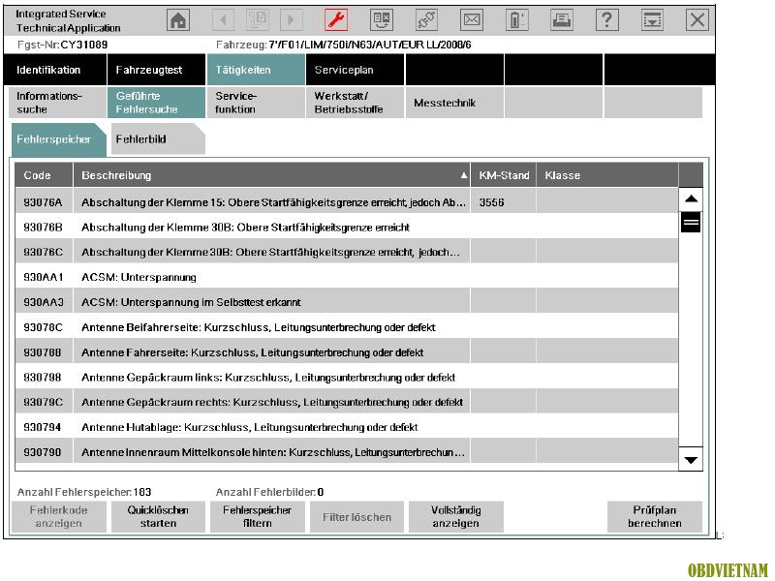Image resolution: width=775 pixels, height=581 pixels.
Task: Click the red wrench activities icon
Action: coord(336,20)
